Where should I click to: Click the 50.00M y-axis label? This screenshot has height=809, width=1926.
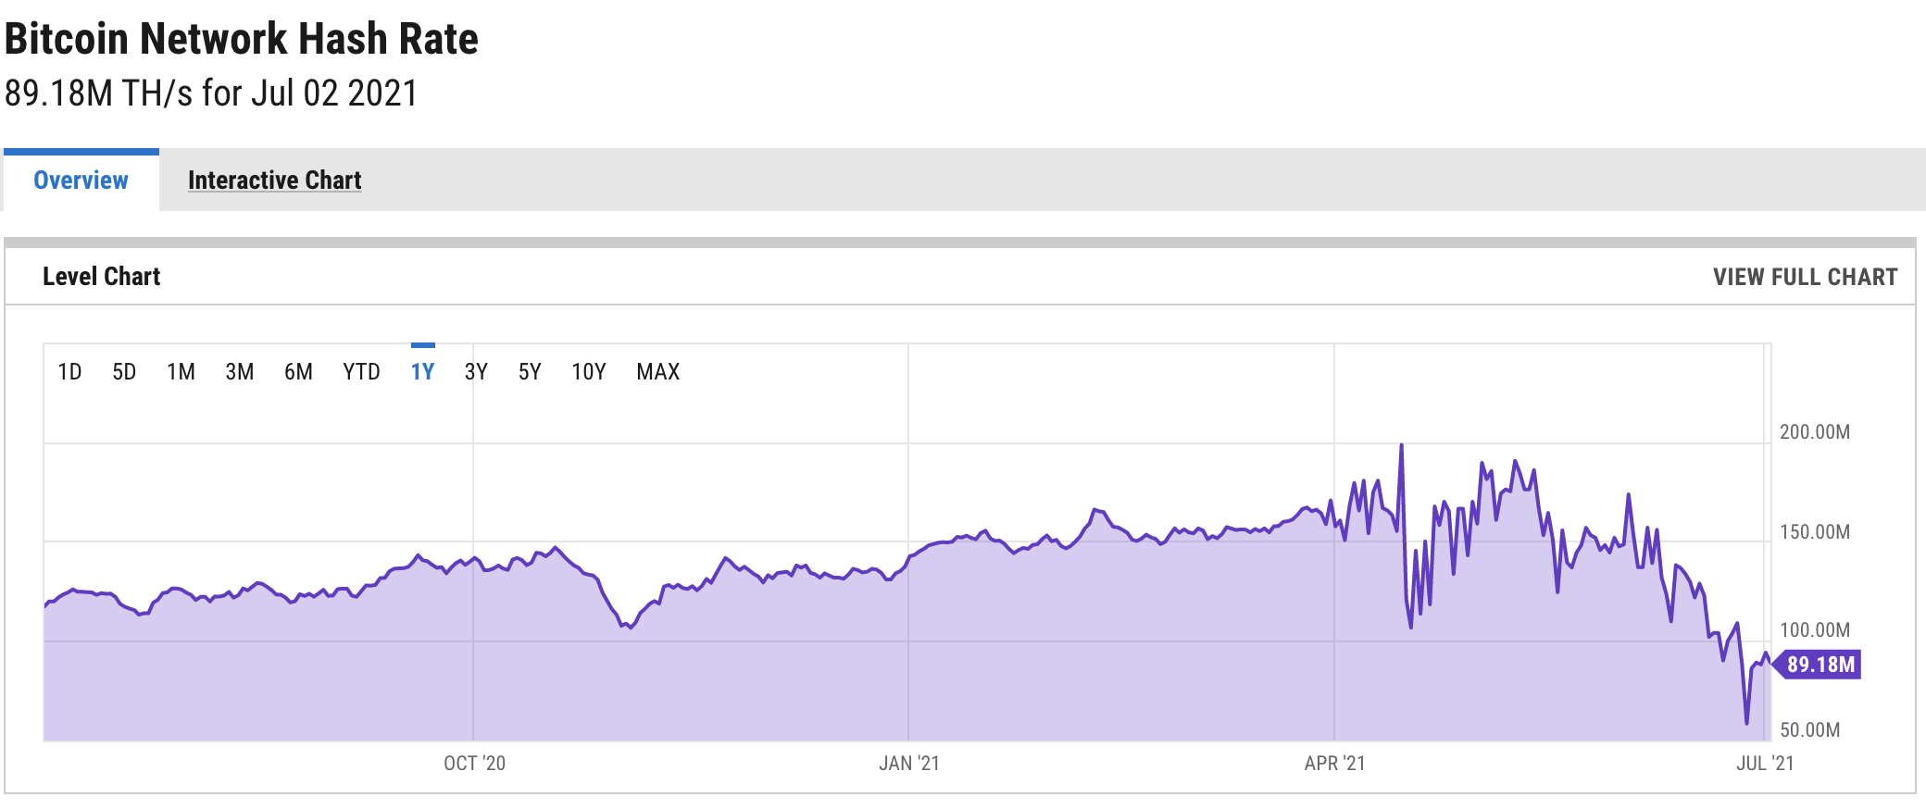click(1810, 730)
